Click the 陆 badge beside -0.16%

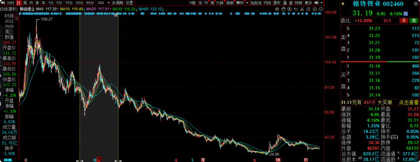click(406, 13)
